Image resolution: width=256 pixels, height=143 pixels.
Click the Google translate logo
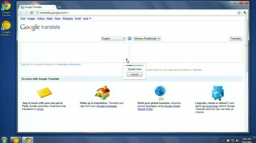40,27
